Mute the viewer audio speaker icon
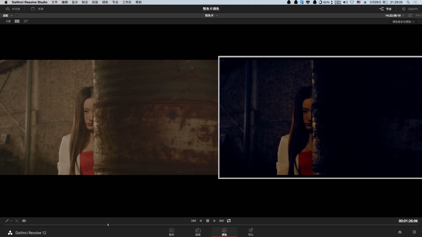422x237 pixels. click(x=24, y=221)
